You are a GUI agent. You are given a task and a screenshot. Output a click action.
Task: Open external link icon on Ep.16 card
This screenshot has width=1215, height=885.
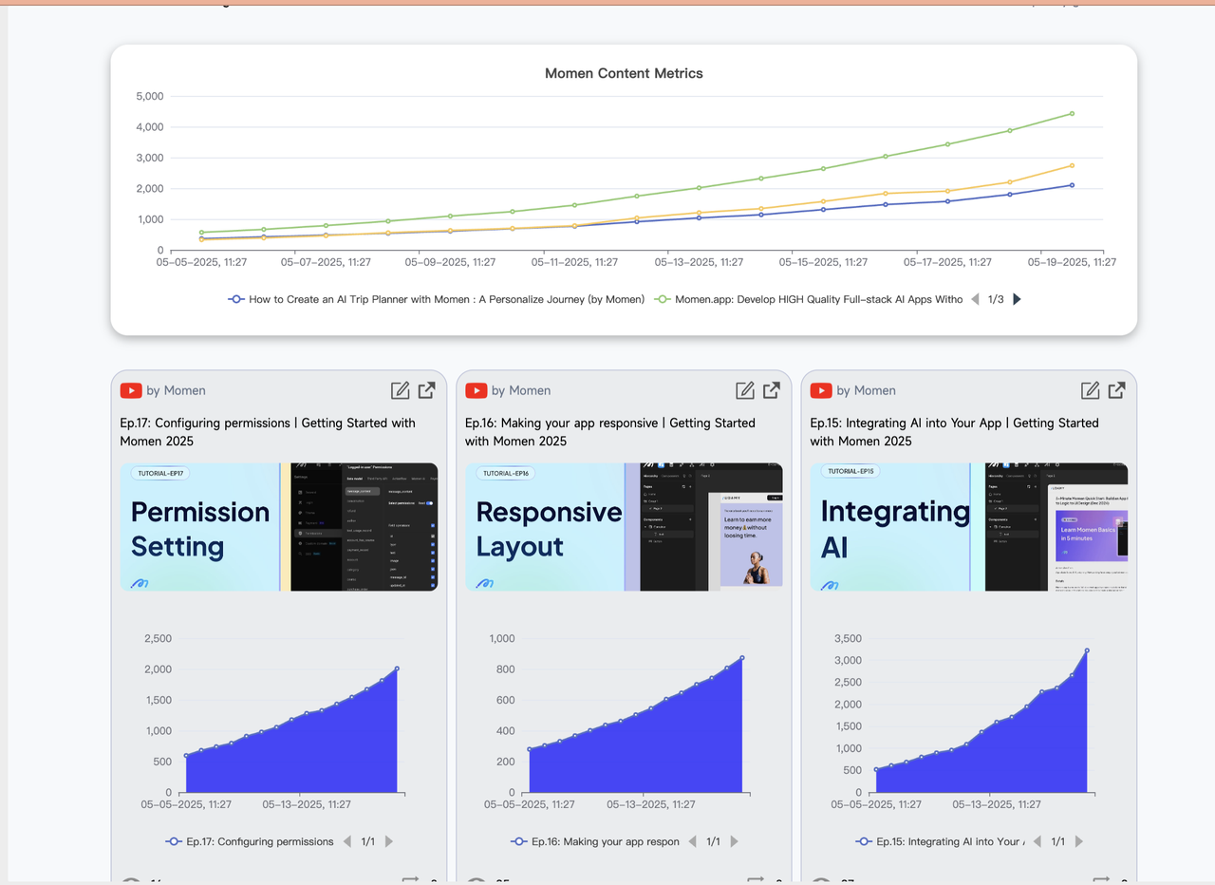click(x=772, y=390)
